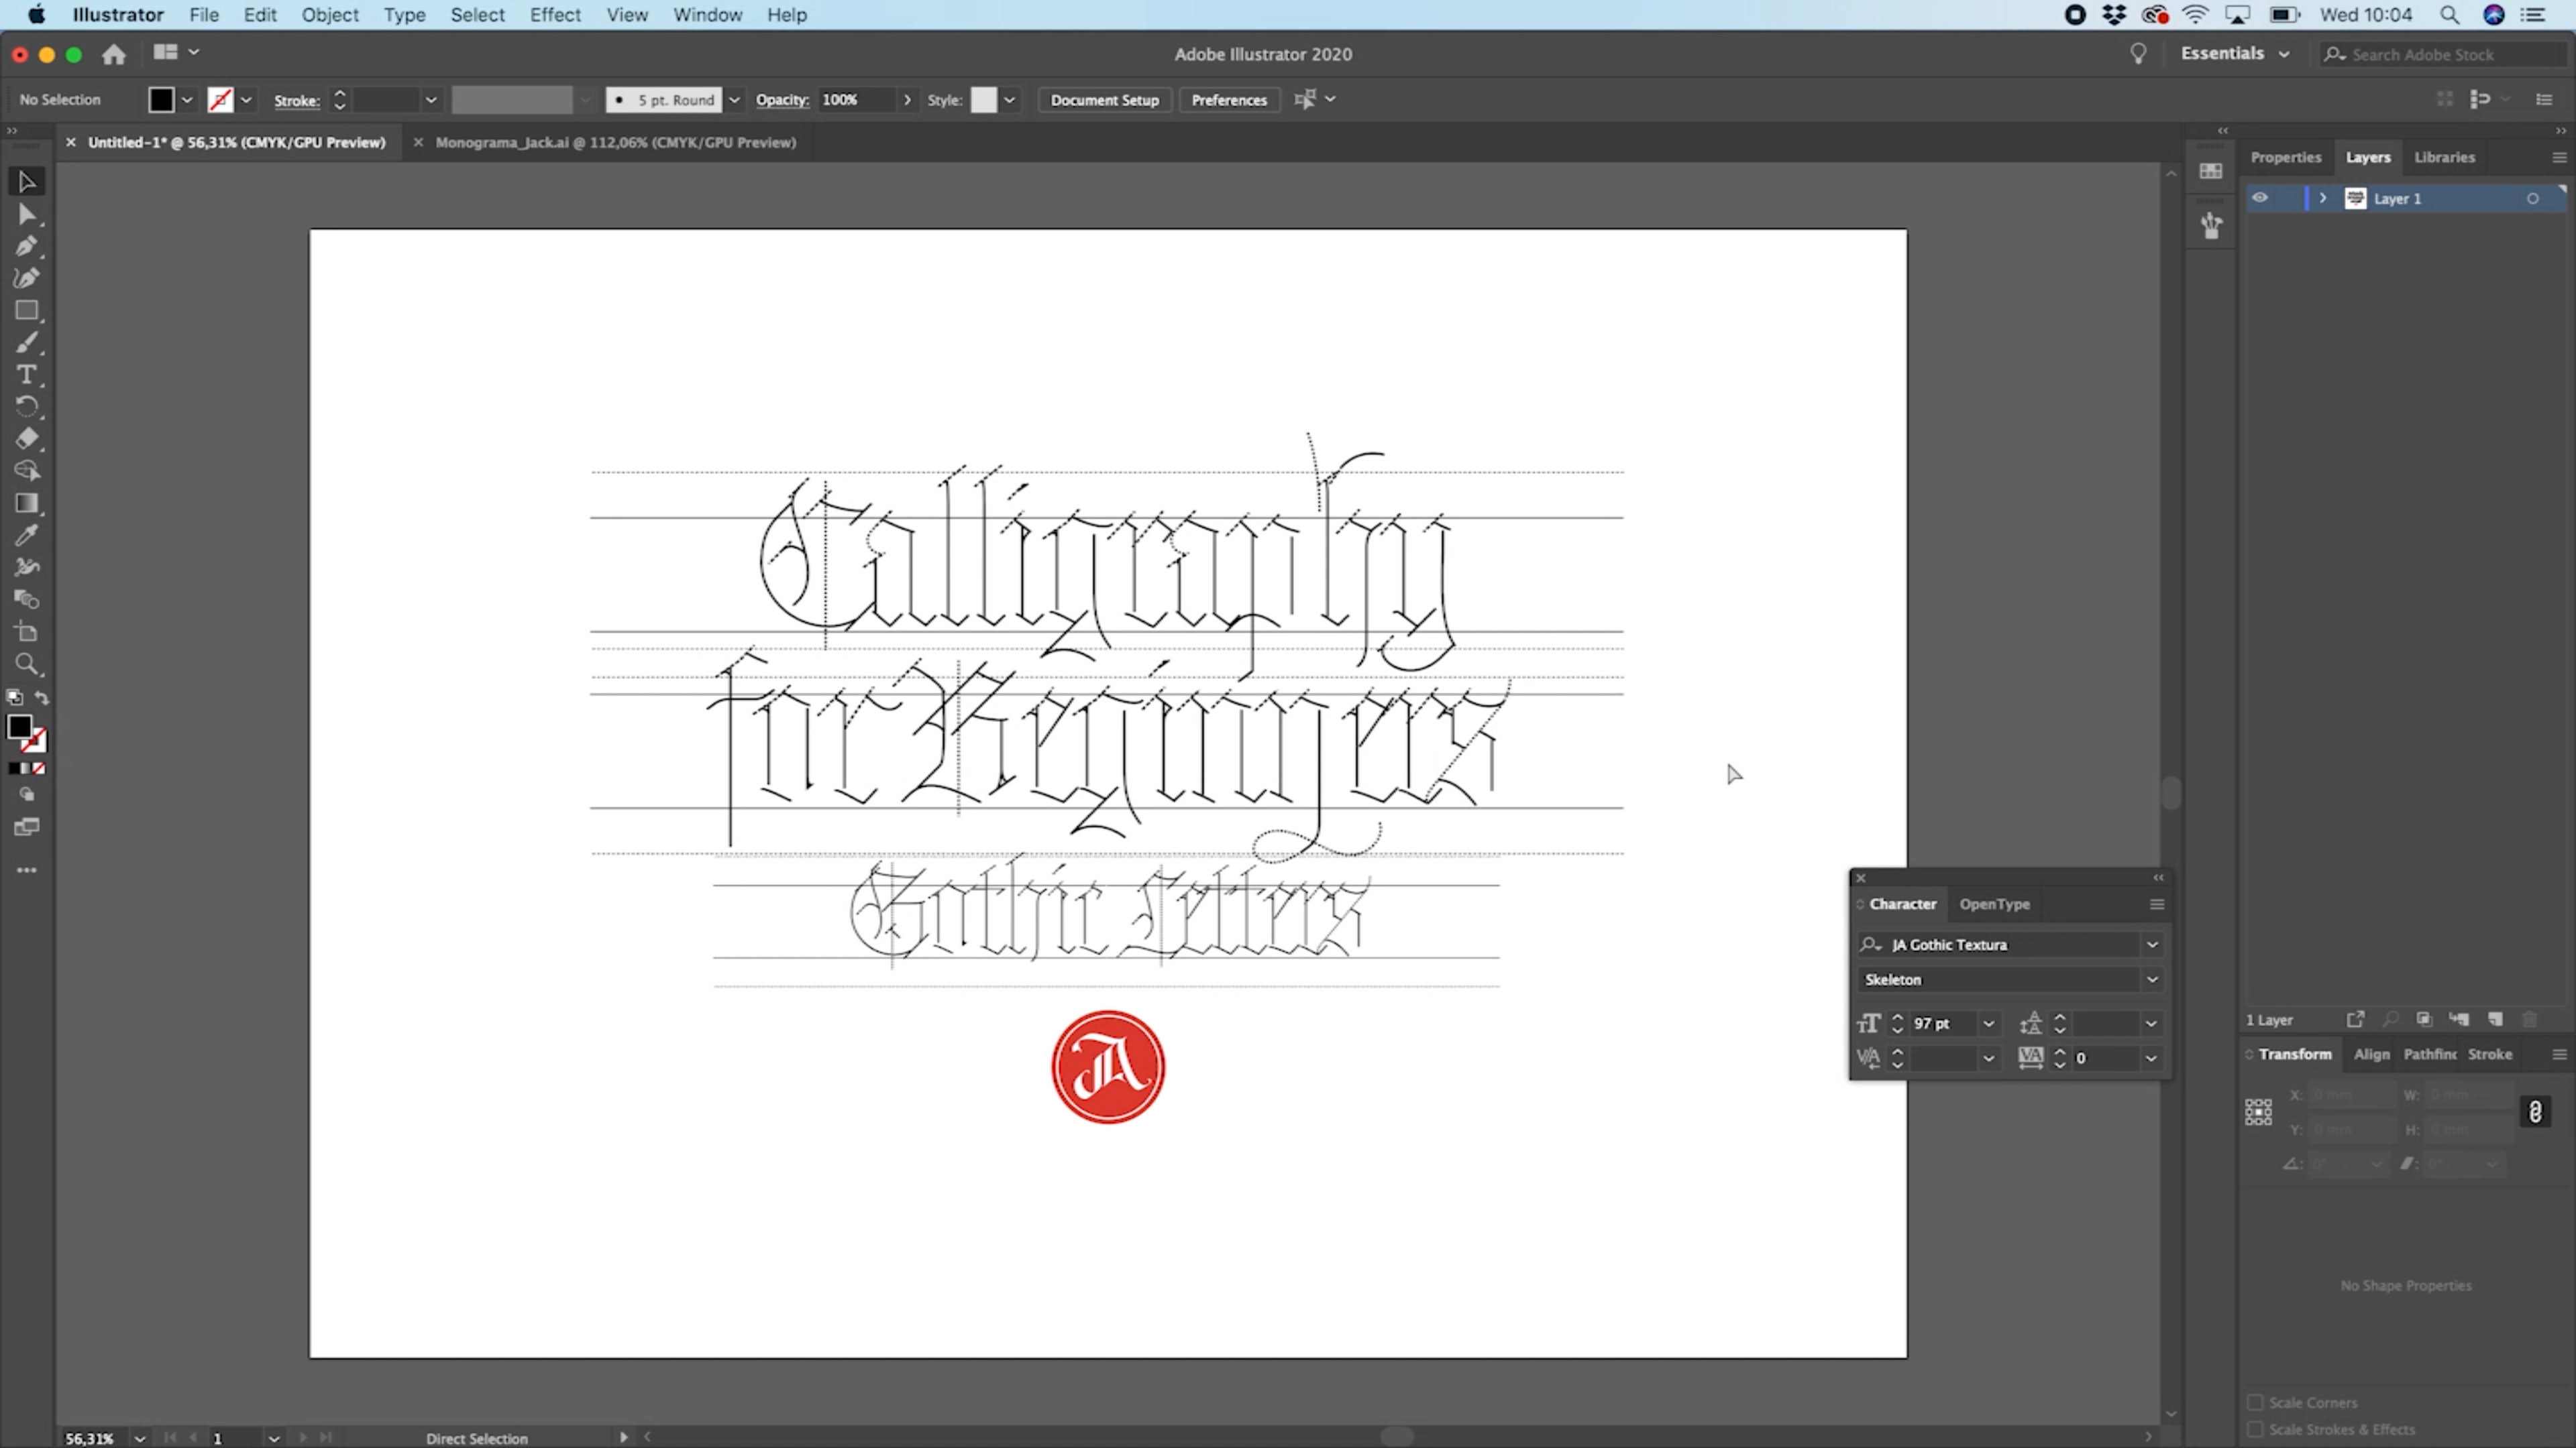Open font size 97 pt dropdown
This screenshot has height=1448, width=2576.
[x=1989, y=1023]
